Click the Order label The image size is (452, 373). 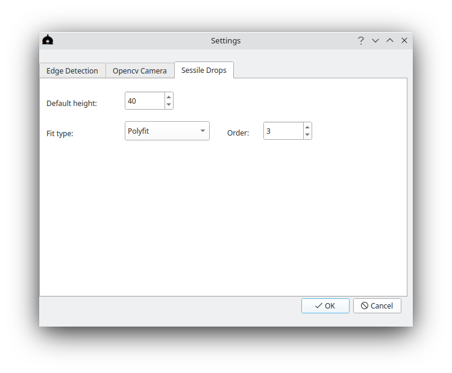(238, 133)
